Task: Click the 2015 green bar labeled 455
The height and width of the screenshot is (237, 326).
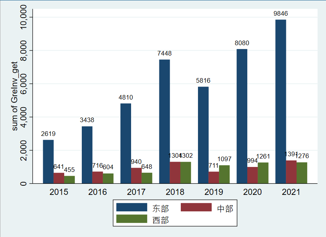Action: coord(70,180)
